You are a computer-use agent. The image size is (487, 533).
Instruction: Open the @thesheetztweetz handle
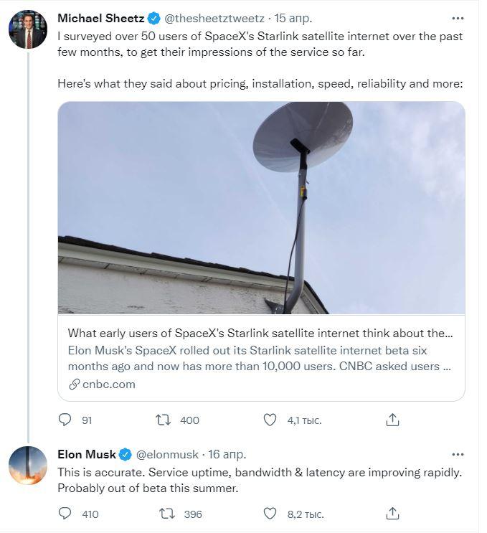tap(214, 19)
